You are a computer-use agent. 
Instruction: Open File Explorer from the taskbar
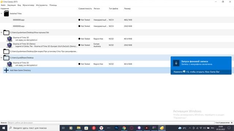coord(79,128)
